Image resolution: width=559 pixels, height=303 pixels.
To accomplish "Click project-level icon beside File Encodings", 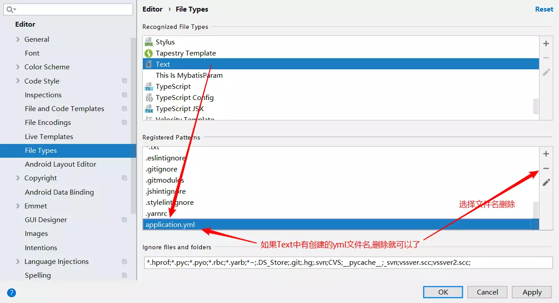I will (x=125, y=122).
